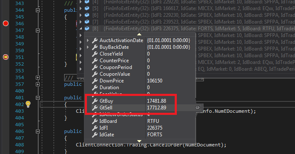The width and height of the screenshot is (295, 154).
Task: Pin the GtSell value to source
Action: click(x=198, y=107)
